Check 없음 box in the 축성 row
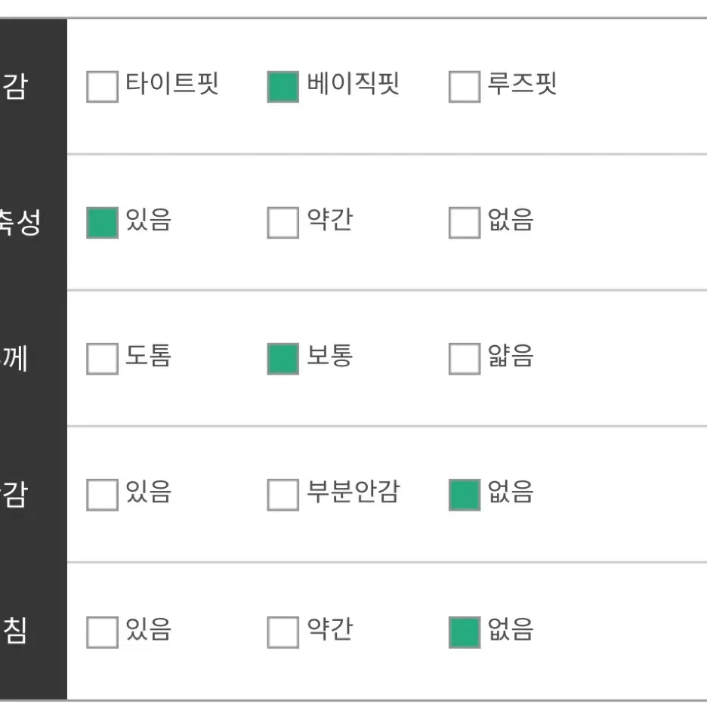The height and width of the screenshot is (707, 707). point(465,223)
